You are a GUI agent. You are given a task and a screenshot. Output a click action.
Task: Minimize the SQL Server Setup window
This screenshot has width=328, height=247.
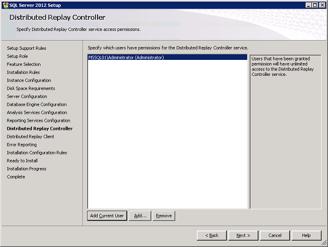coord(308,5)
